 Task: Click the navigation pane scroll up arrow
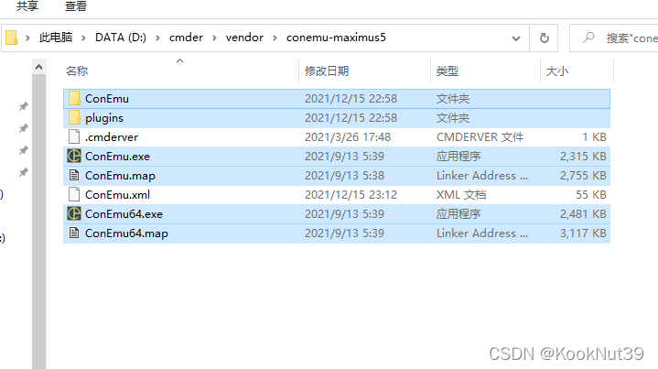pyautogui.click(x=39, y=67)
